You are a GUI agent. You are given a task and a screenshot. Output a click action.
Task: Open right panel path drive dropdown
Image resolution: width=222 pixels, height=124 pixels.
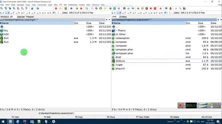[x=113, y=20]
